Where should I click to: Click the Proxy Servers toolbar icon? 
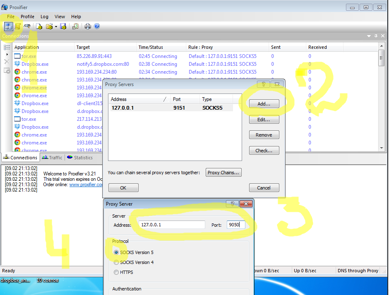pos(8,26)
